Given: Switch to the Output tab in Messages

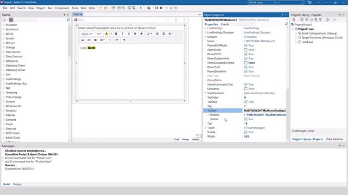Looking at the screenshot, I should 17,184.
